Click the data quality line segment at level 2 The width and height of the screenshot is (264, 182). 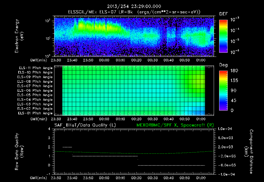[67, 147]
